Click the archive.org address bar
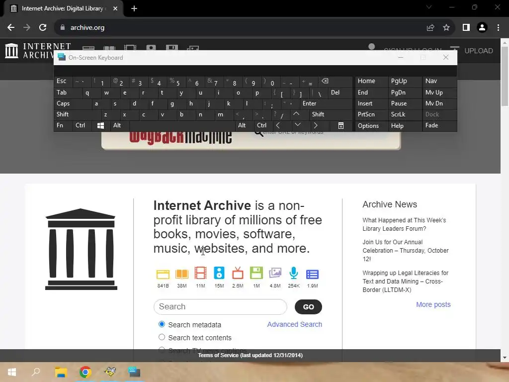This screenshot has height=382, width=509. tap(240, 28)
